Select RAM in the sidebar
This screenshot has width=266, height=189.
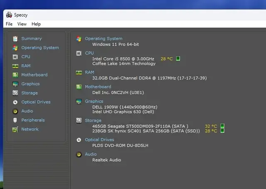(26, 65)
